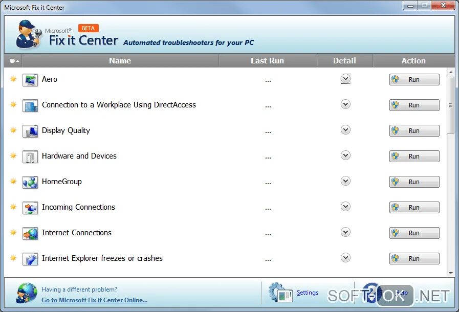459x312 pixels.
Task: Expand details for Hardware and Devices
Action: [x=345, y=155]
